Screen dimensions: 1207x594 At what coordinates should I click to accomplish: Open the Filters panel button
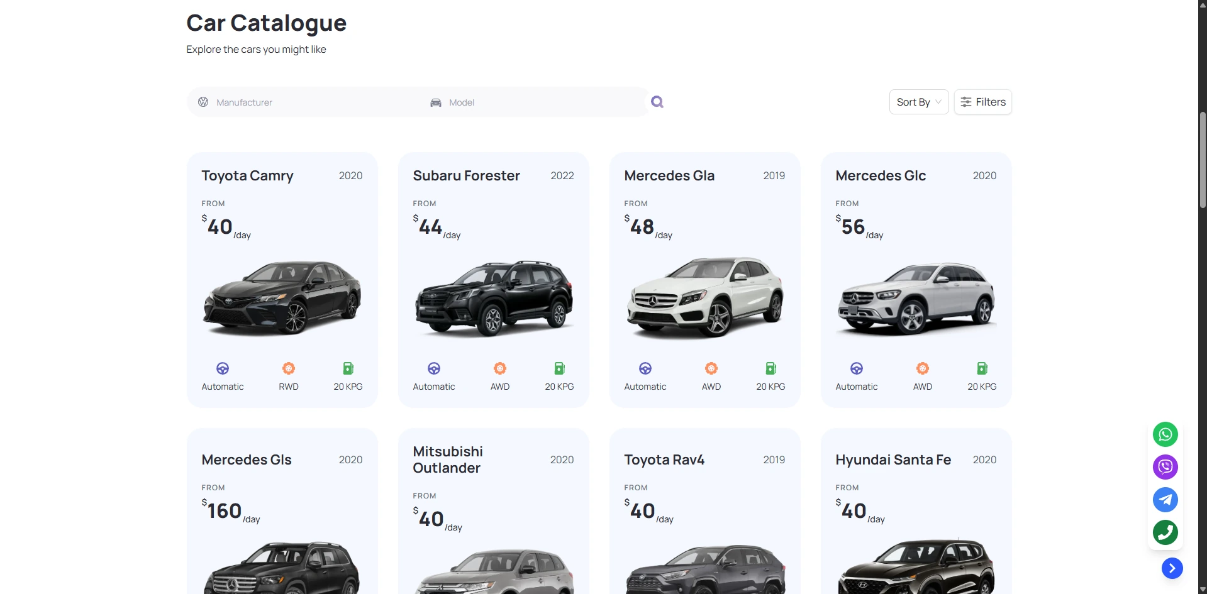[983, 102]
